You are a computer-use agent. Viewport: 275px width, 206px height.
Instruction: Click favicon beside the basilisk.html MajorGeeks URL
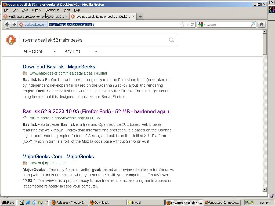25,73
